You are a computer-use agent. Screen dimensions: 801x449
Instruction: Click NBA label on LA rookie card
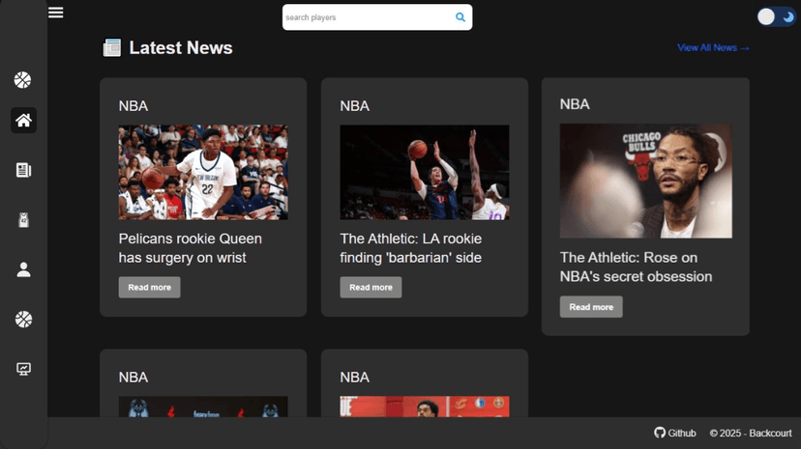pos(354,106)
